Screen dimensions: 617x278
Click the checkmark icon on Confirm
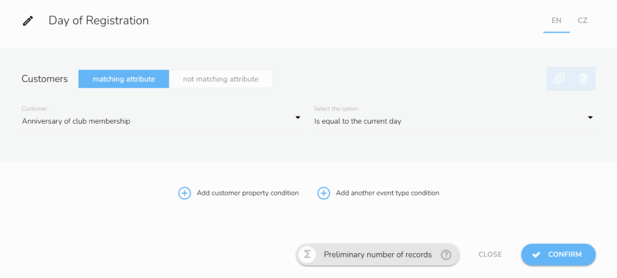pos(536,254)
